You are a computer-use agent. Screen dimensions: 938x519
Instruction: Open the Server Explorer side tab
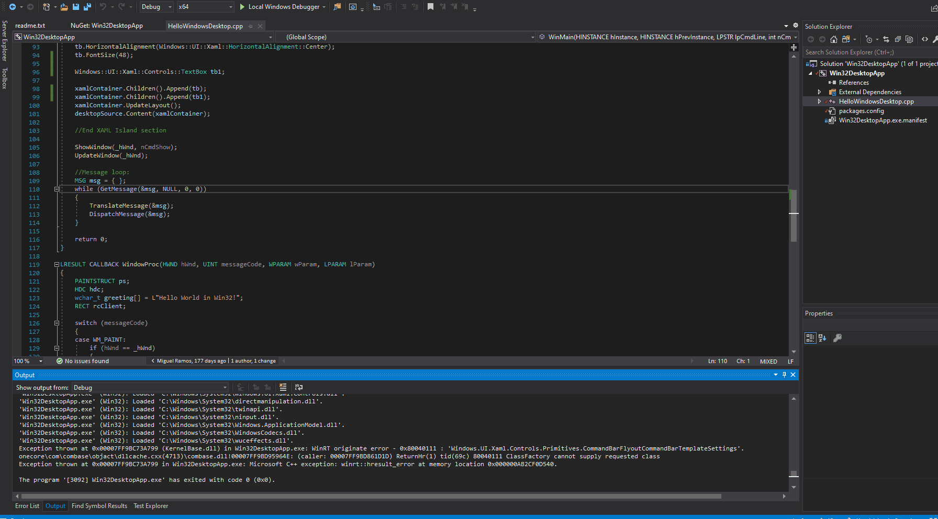[4, 41]
